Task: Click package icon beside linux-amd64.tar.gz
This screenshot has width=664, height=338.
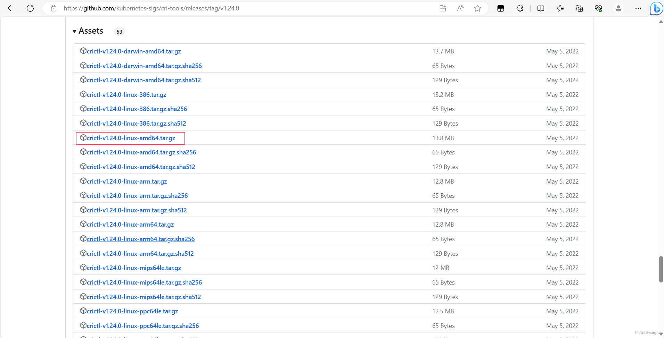Action: pyautogui.click(x=83, y=137)
